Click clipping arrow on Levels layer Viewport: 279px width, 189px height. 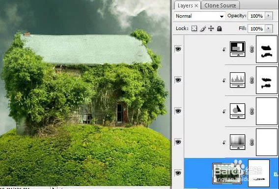pyautogui.click(x=224, y=81)
